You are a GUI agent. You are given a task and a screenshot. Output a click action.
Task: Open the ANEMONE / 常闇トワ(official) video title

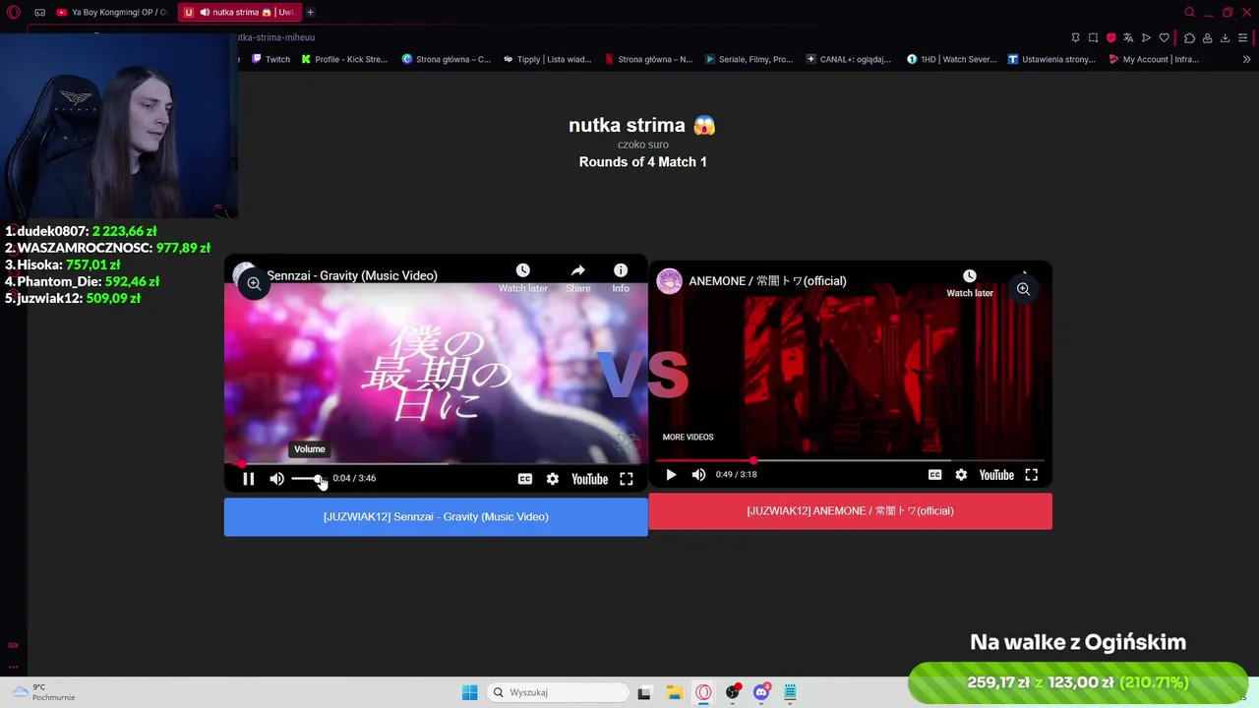click(767, 281)
